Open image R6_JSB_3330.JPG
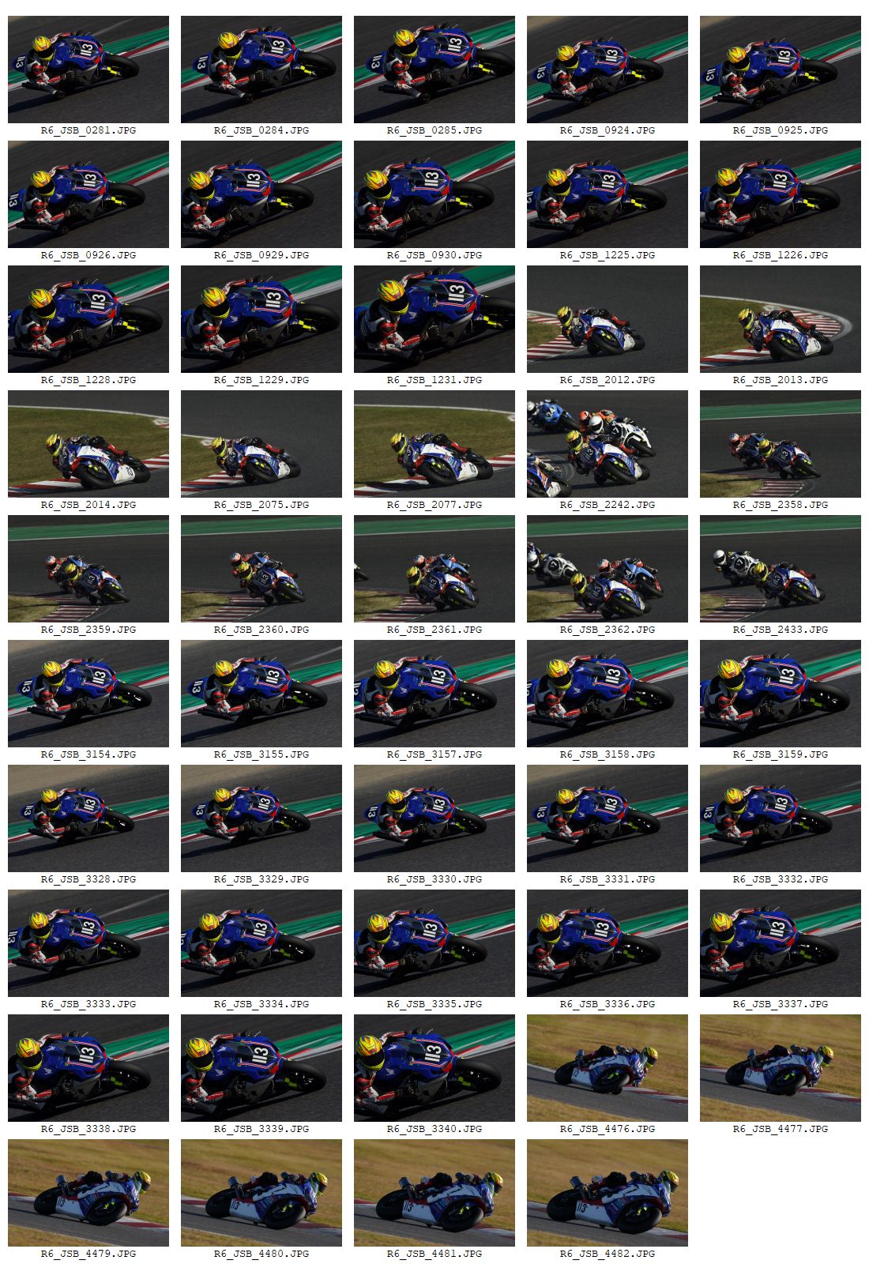The width and height of the screenshot is (869, 1264). 434,818
